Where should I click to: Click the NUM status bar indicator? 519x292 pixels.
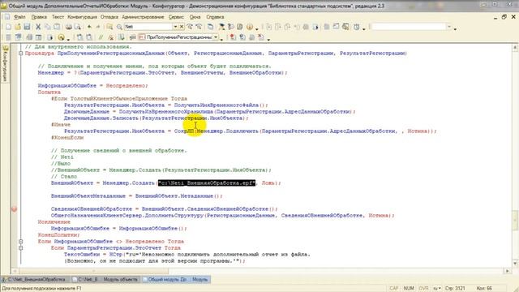[x=409, y=289]
